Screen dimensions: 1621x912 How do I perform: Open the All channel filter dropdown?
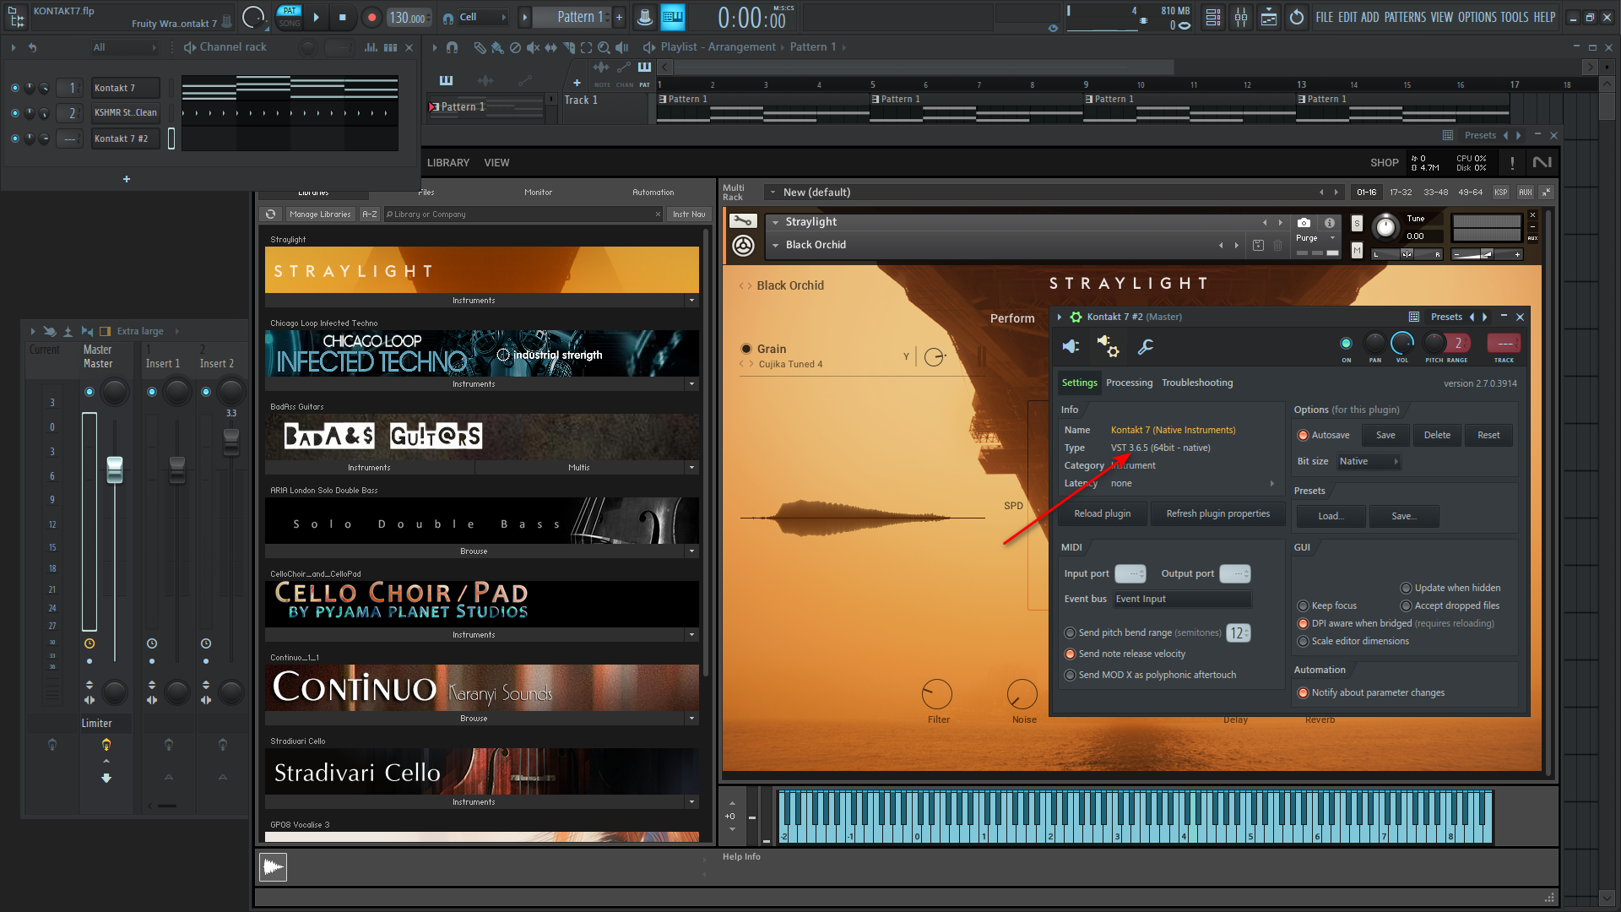coord(124,47)
